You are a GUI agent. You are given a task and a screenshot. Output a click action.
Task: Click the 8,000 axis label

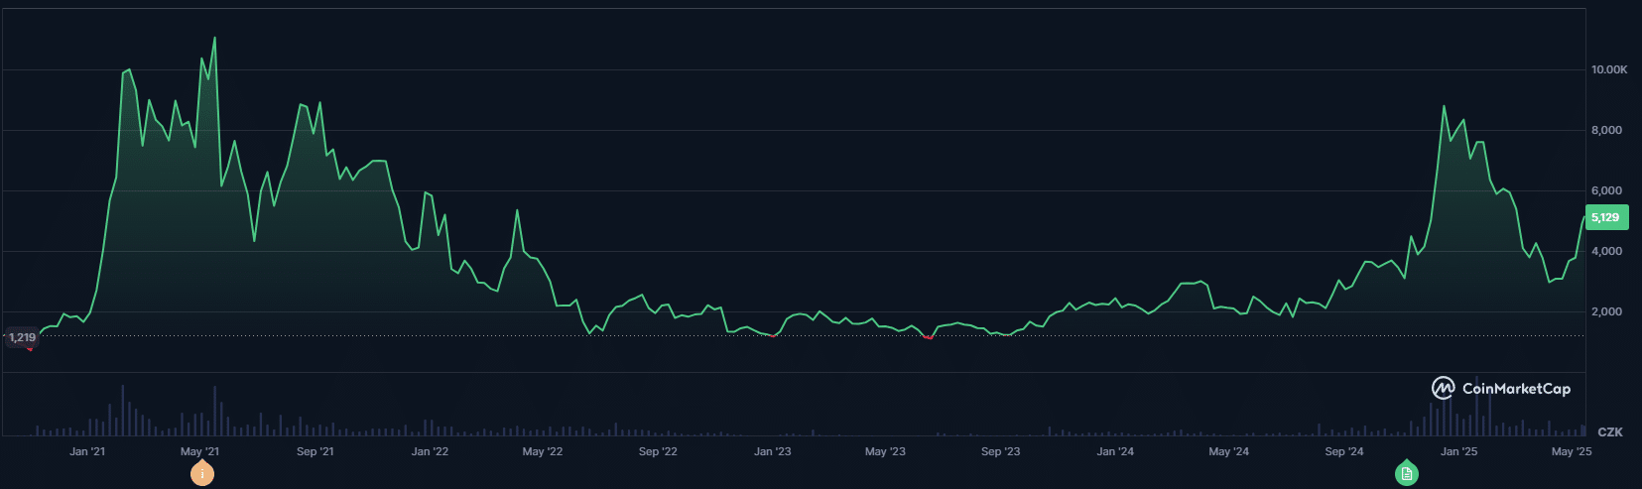1606,130
